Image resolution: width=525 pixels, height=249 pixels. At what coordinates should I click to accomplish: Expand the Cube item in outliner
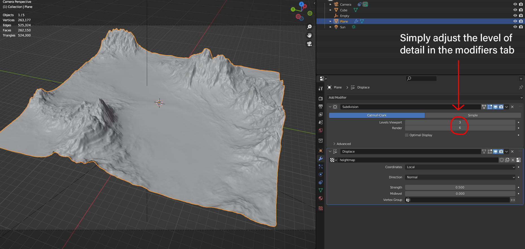coord(331,10)
